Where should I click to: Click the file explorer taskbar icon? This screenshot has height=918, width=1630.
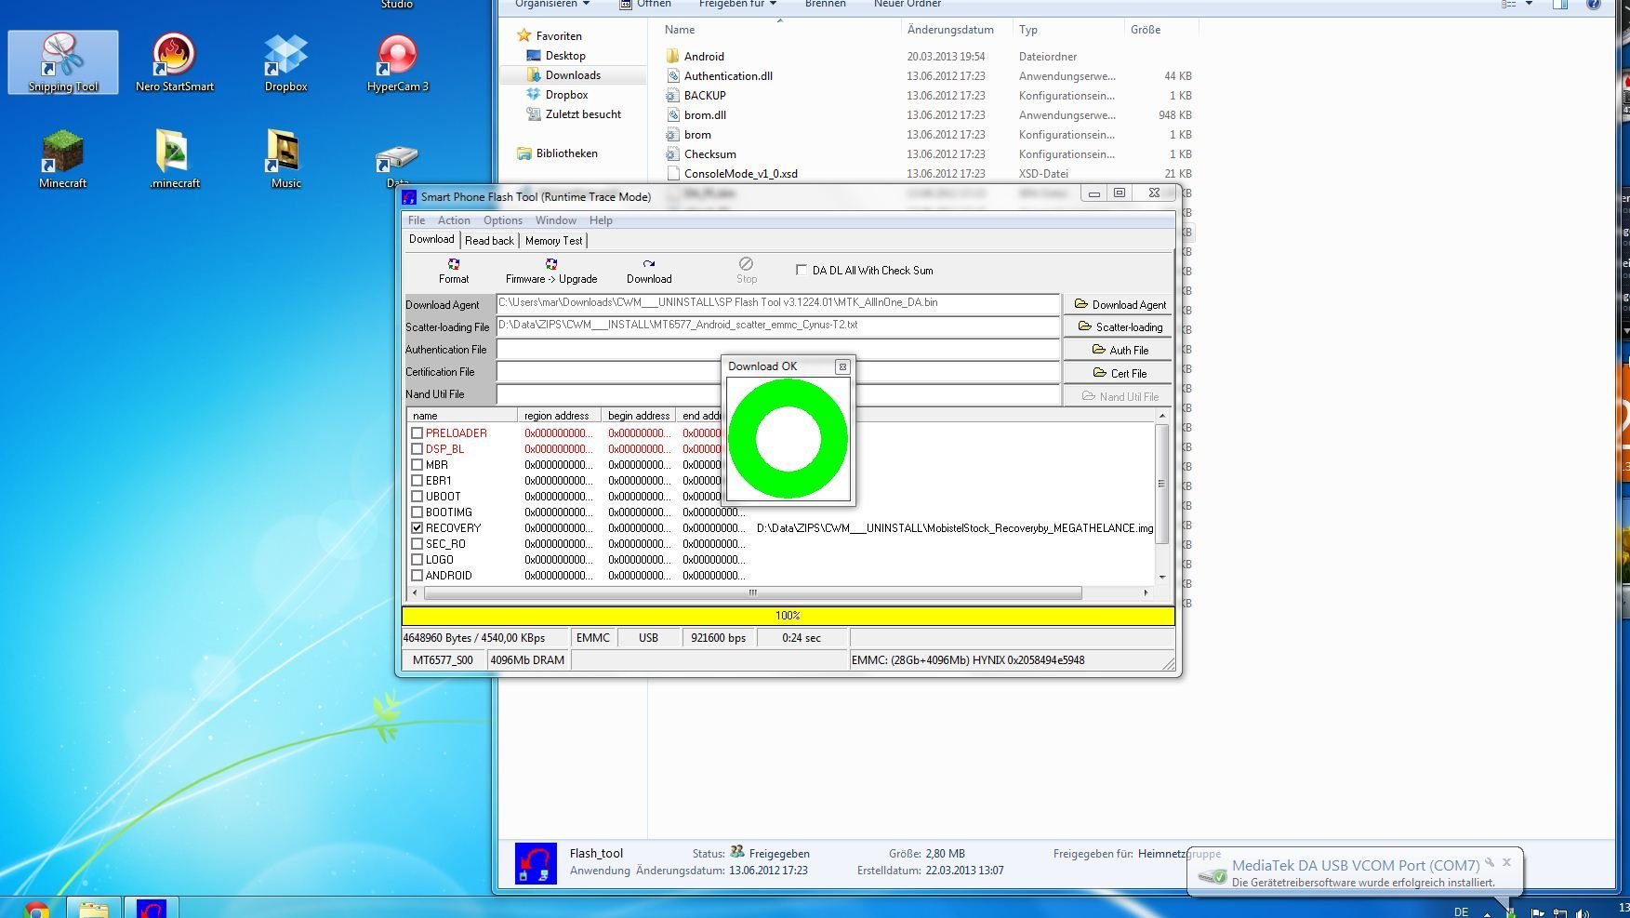93,909
